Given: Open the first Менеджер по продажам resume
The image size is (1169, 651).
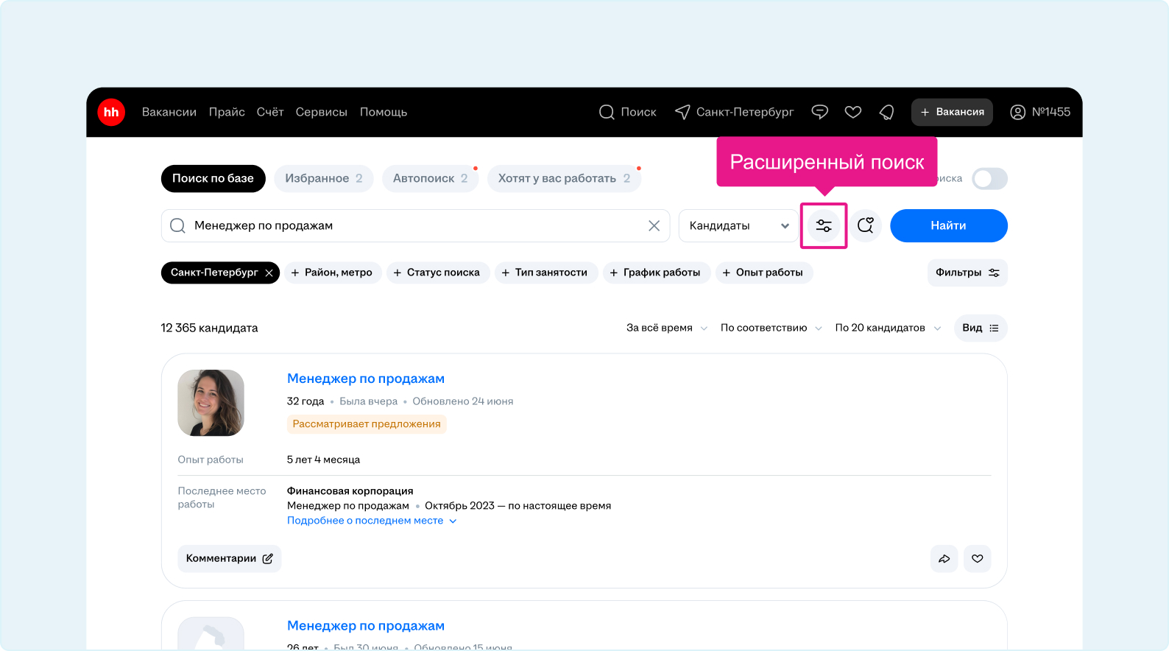Looking at the screenshot, I should pyautogui.click(x=366, y=379).
